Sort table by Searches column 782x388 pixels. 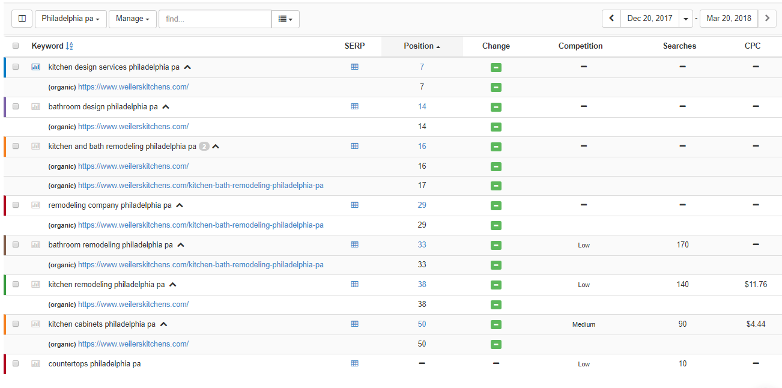[679, 46]
